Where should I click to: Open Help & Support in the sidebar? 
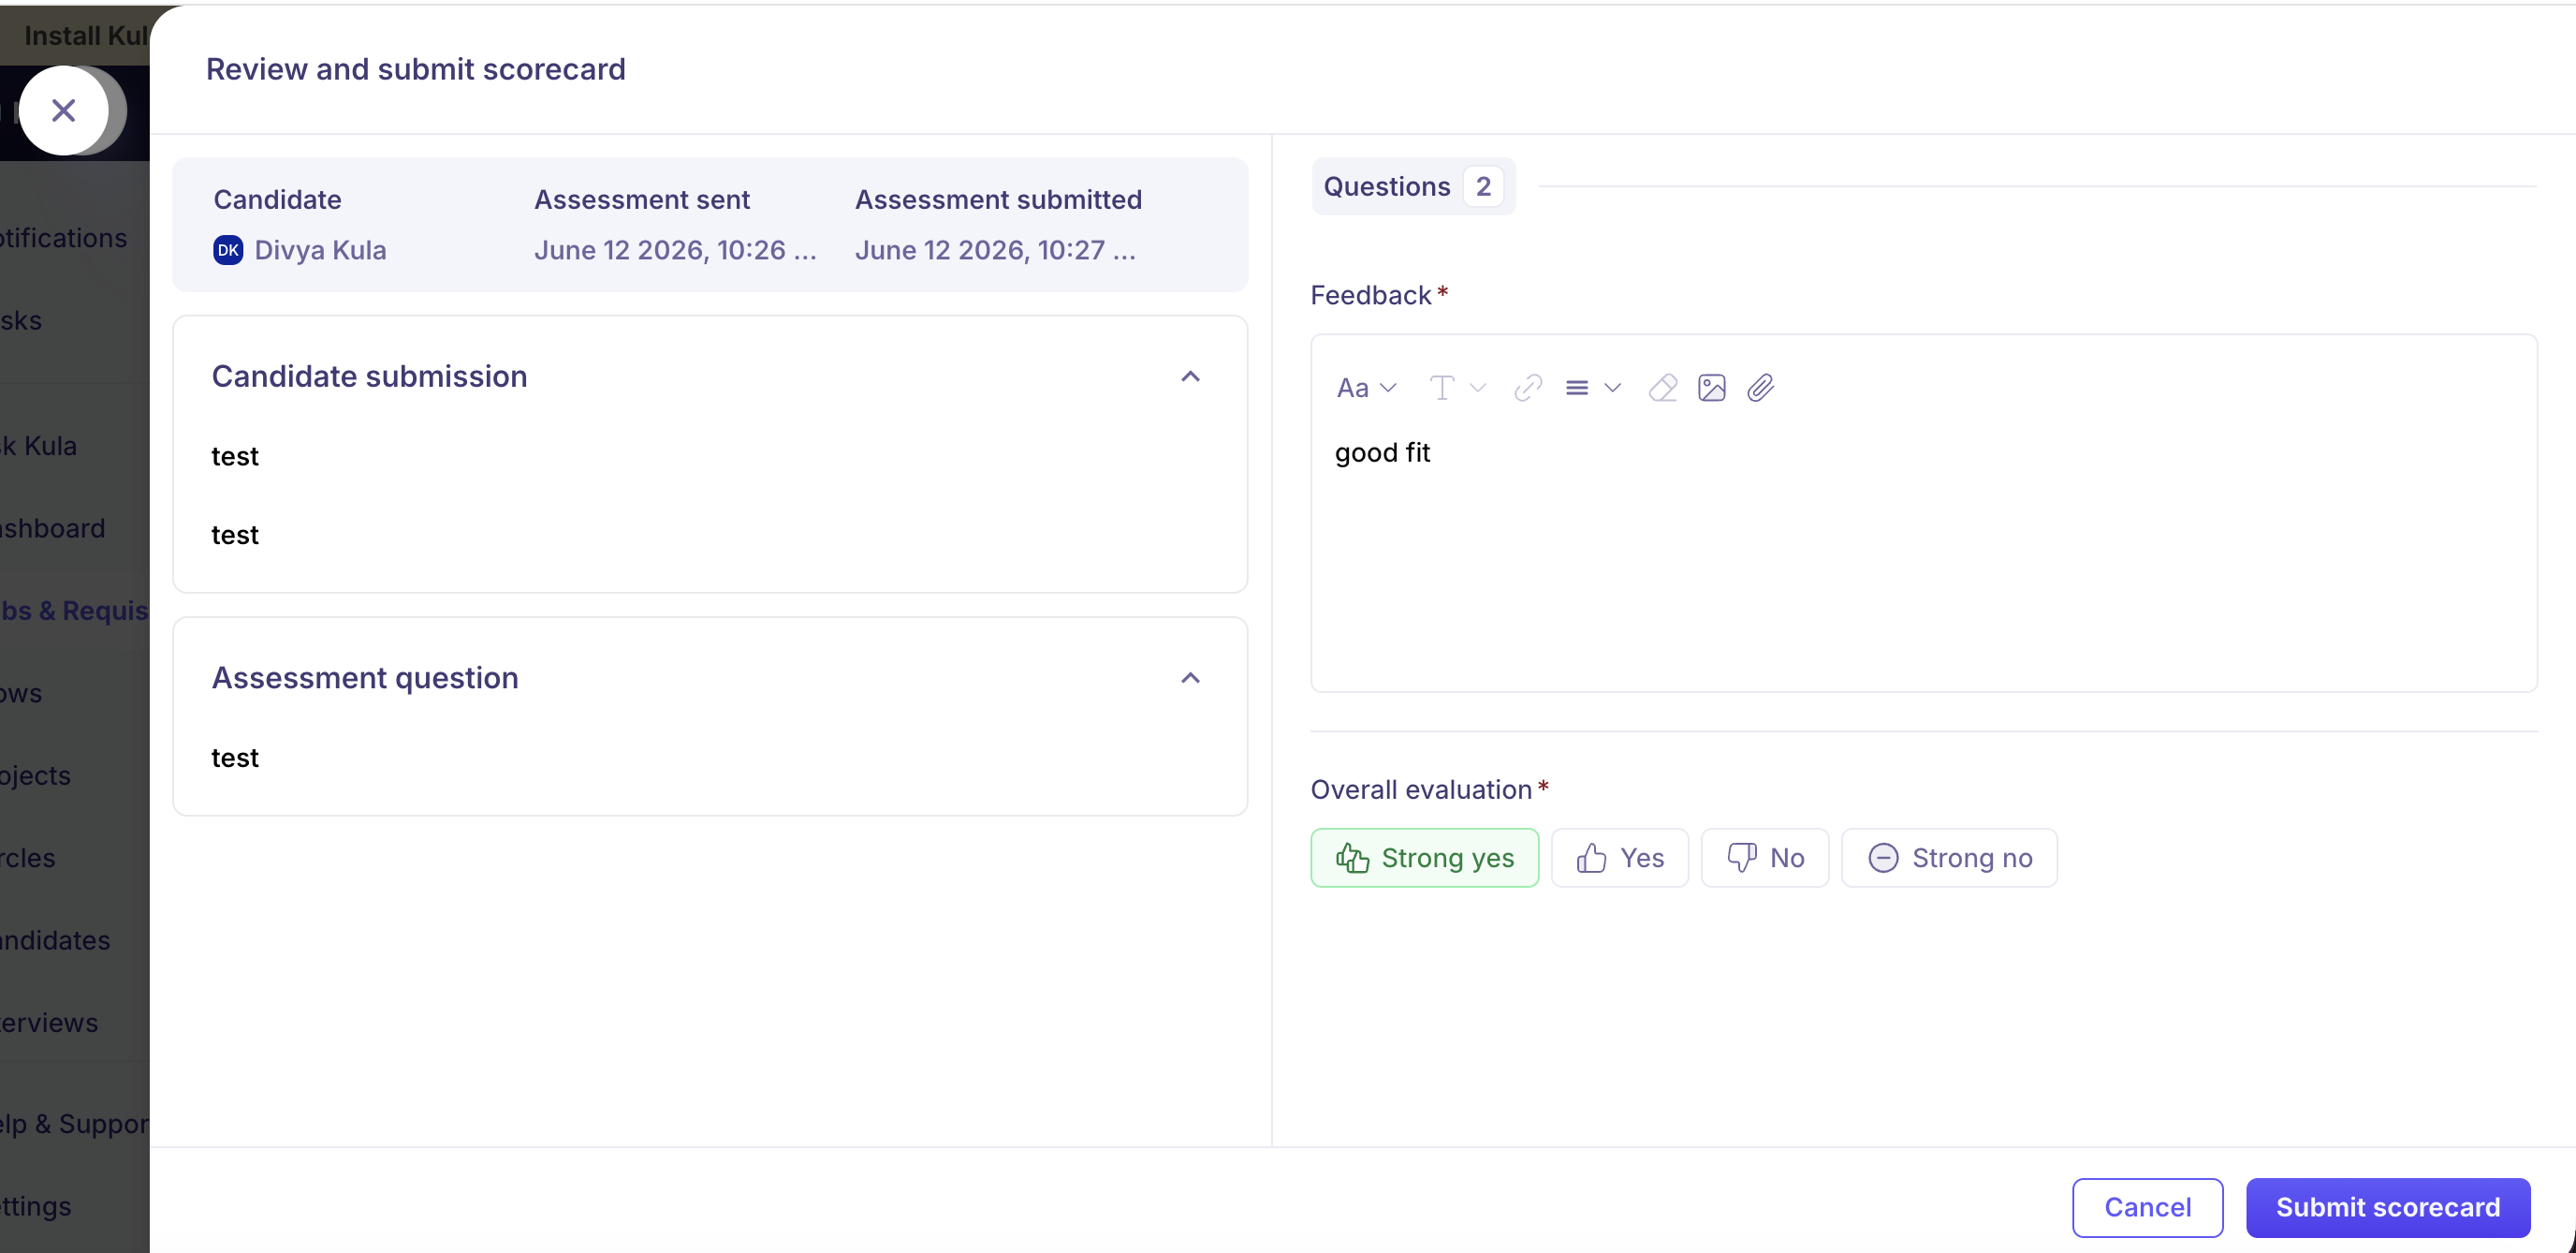[x=75, y=1124]
